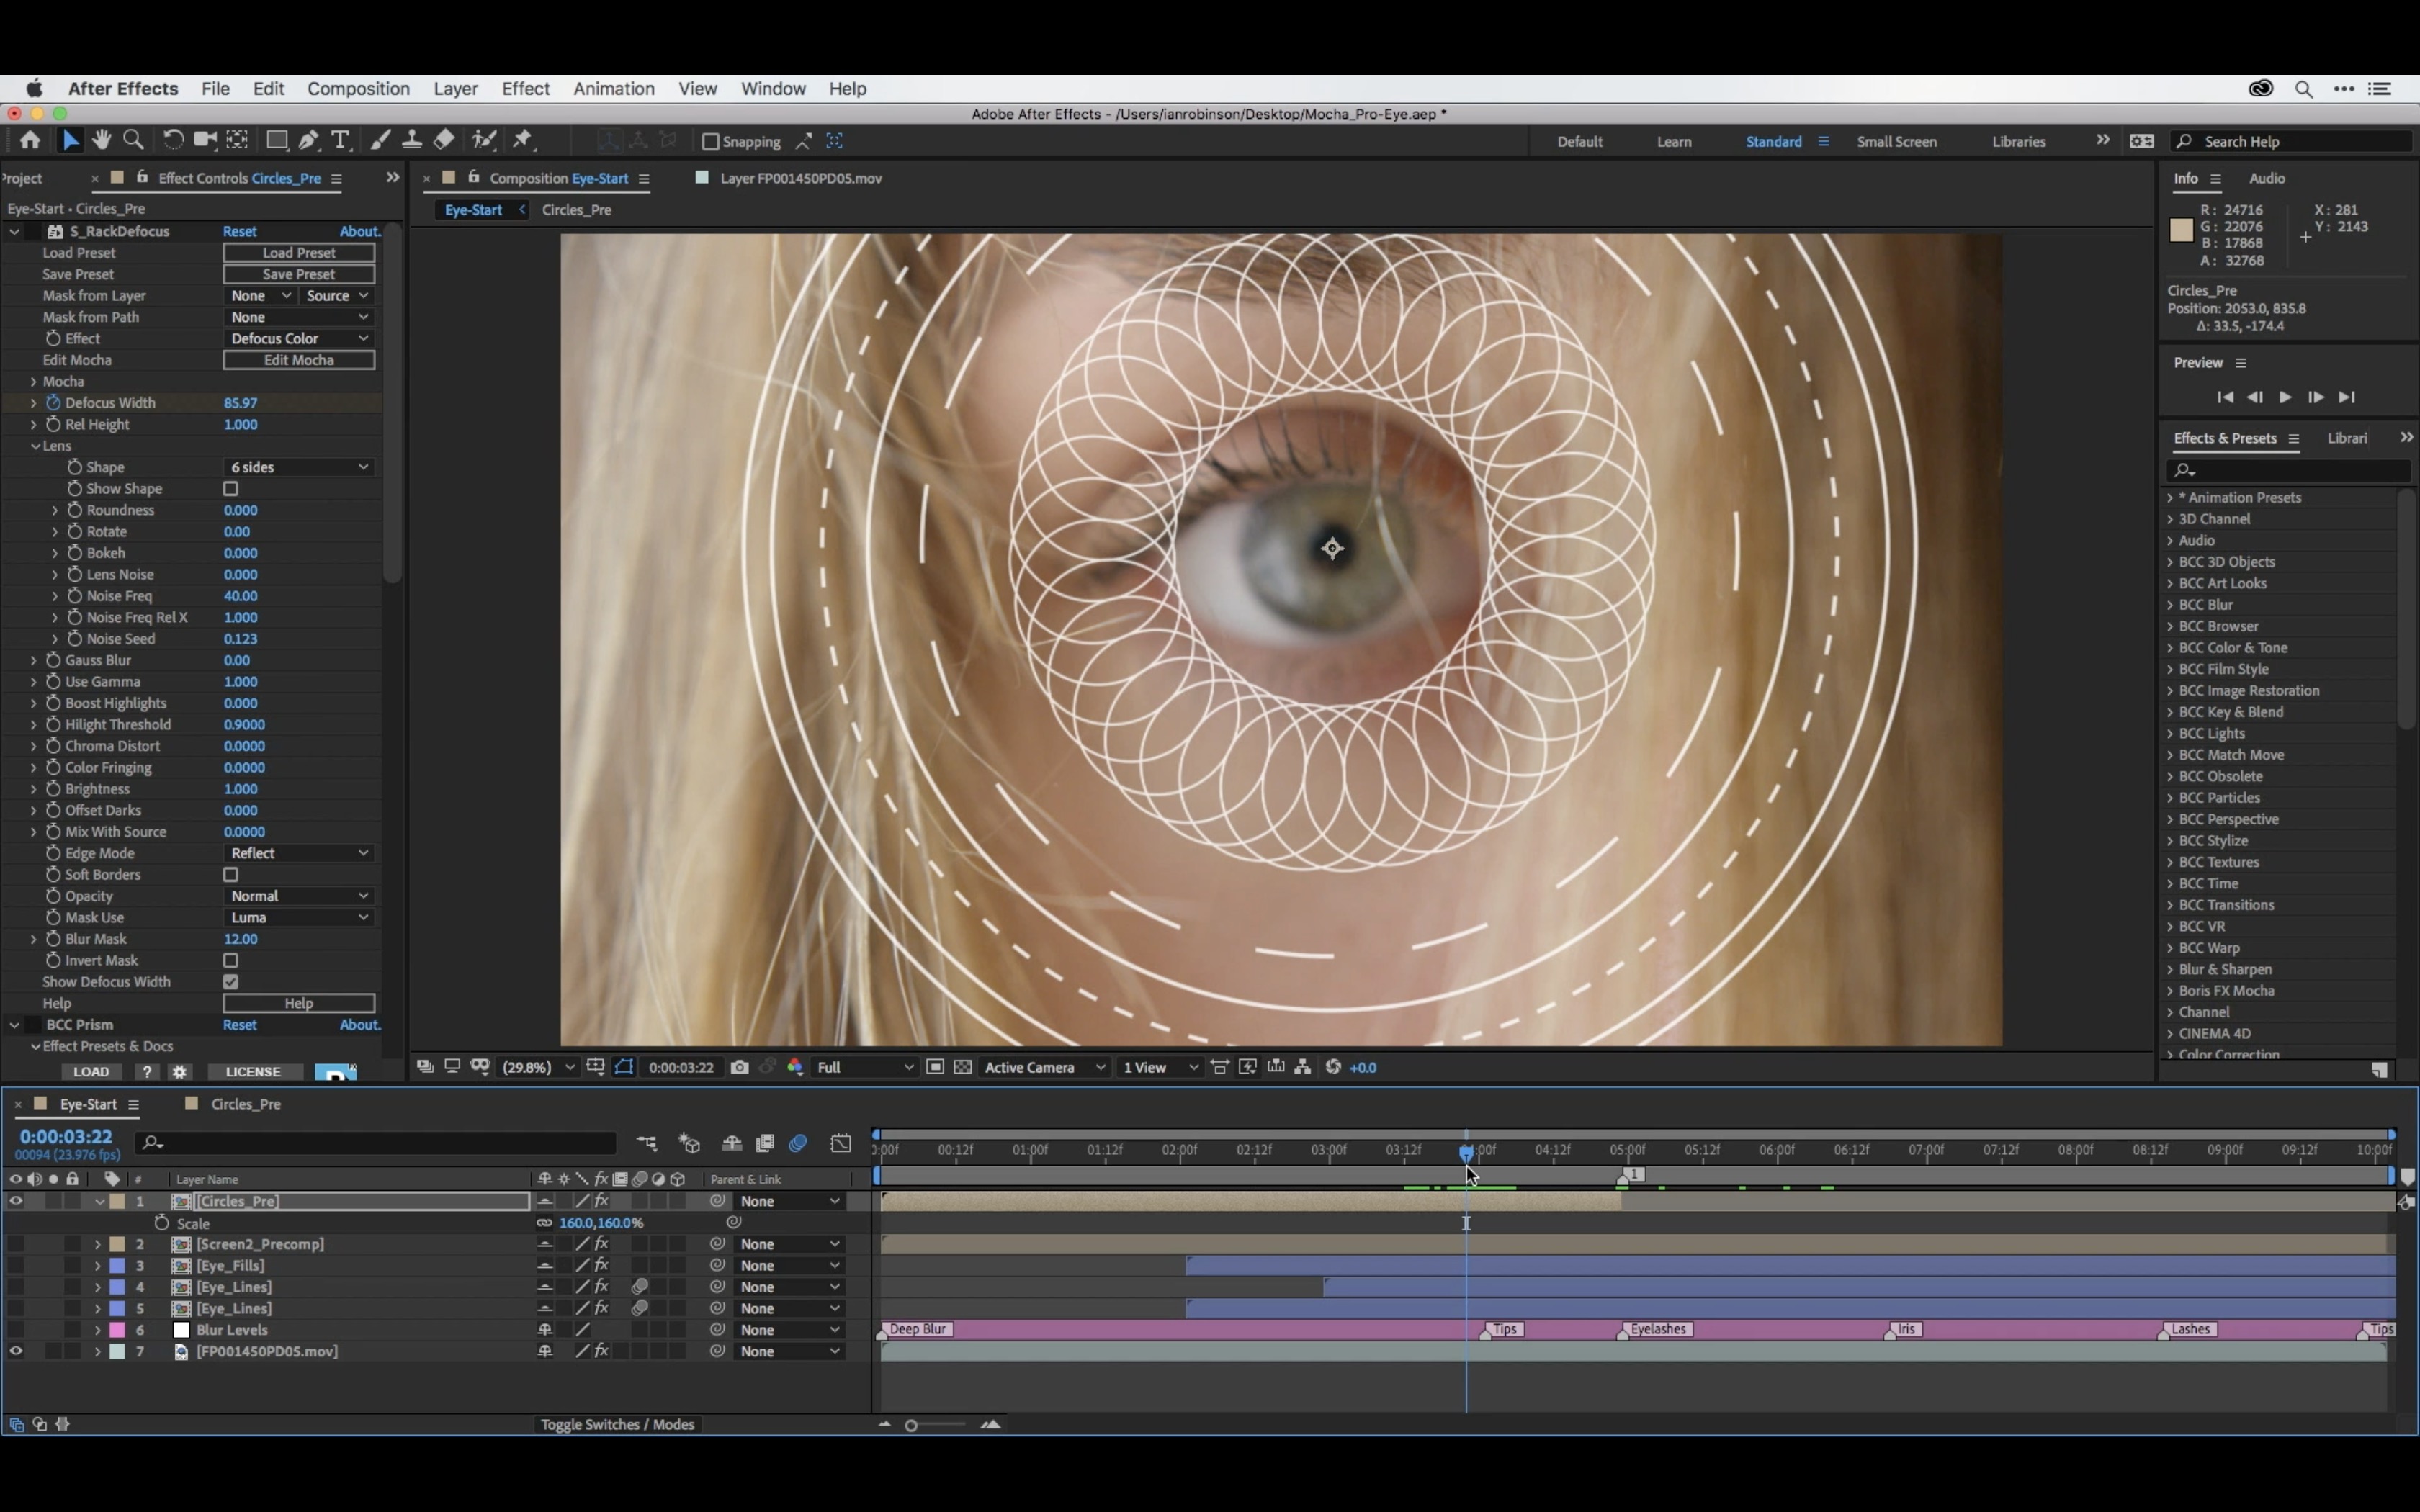The width and height of the screenshot is (2420, 1512).
Task: Click the RAM Preview play button
Action: tap(2284, 397)
